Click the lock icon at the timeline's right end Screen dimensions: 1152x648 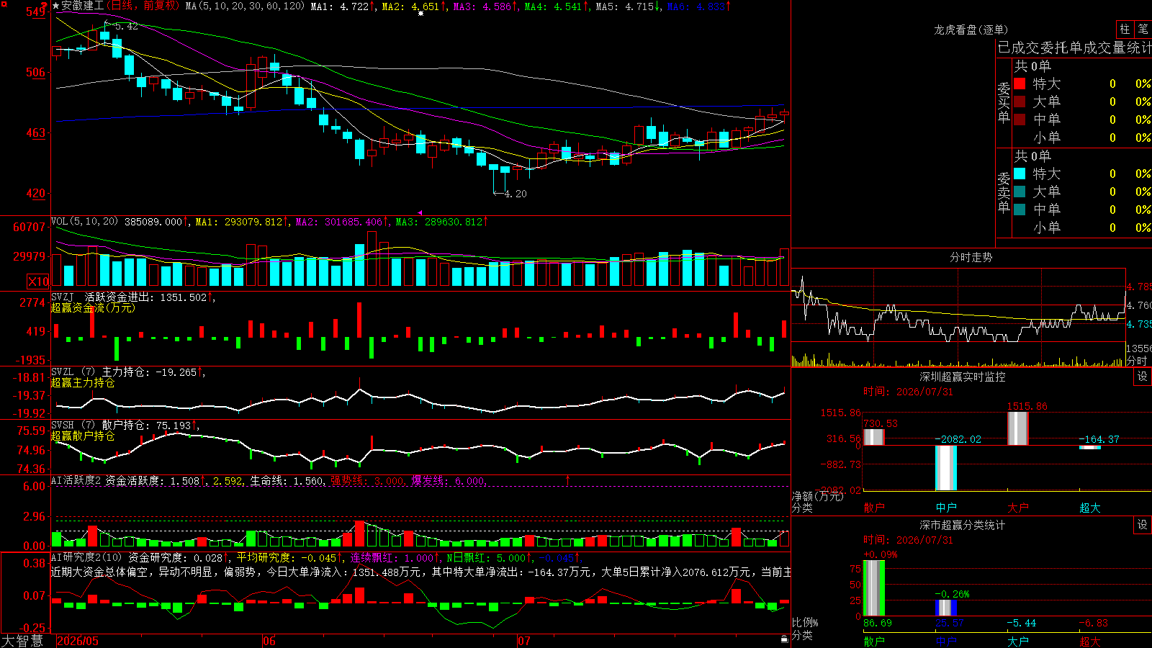point(785,639)
